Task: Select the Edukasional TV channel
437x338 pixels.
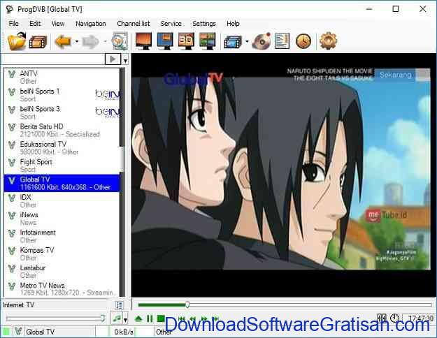Action: (x=62, y=148)
